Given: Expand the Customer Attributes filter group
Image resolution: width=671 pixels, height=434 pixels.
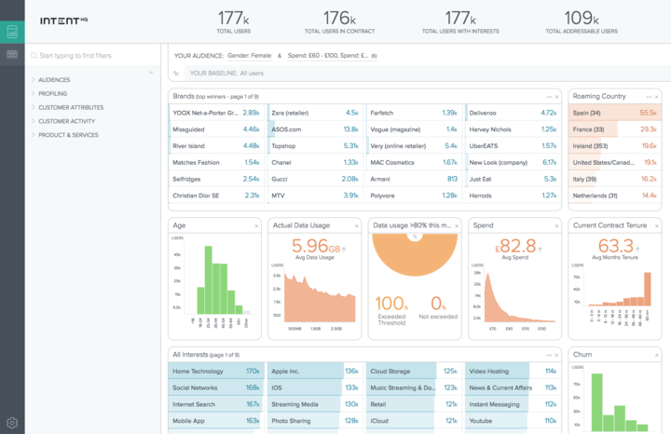Looking at the screenshot, I should click(71, 107).
